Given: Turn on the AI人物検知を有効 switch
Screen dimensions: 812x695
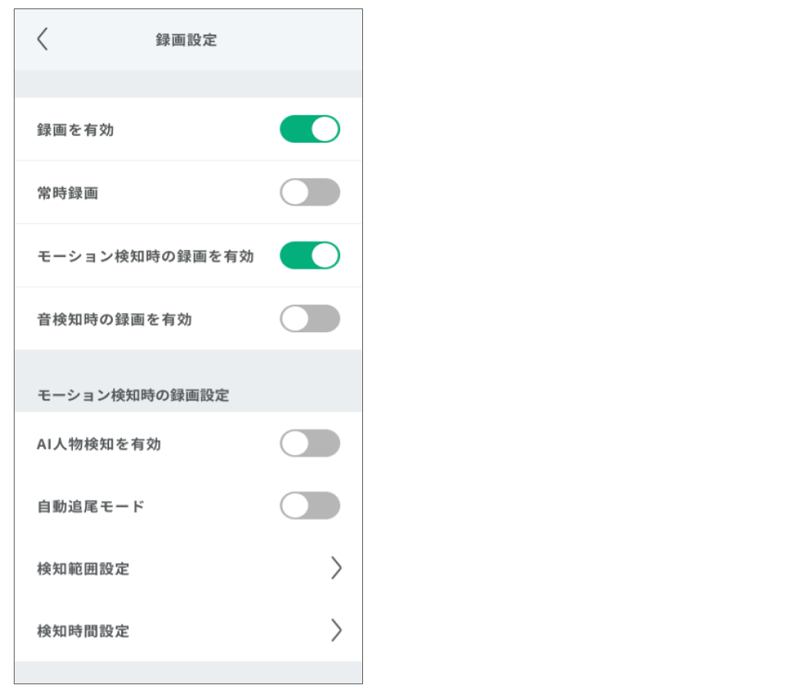Looking at the screenshot, I should click(309, 443).
